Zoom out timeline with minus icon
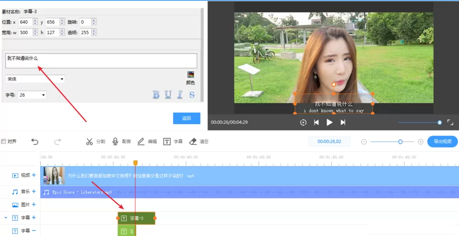 click(364, 142)
